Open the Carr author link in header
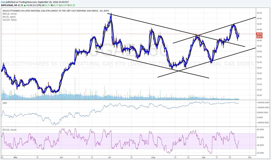This screenshot has height=160, width=271. (3, 2)
